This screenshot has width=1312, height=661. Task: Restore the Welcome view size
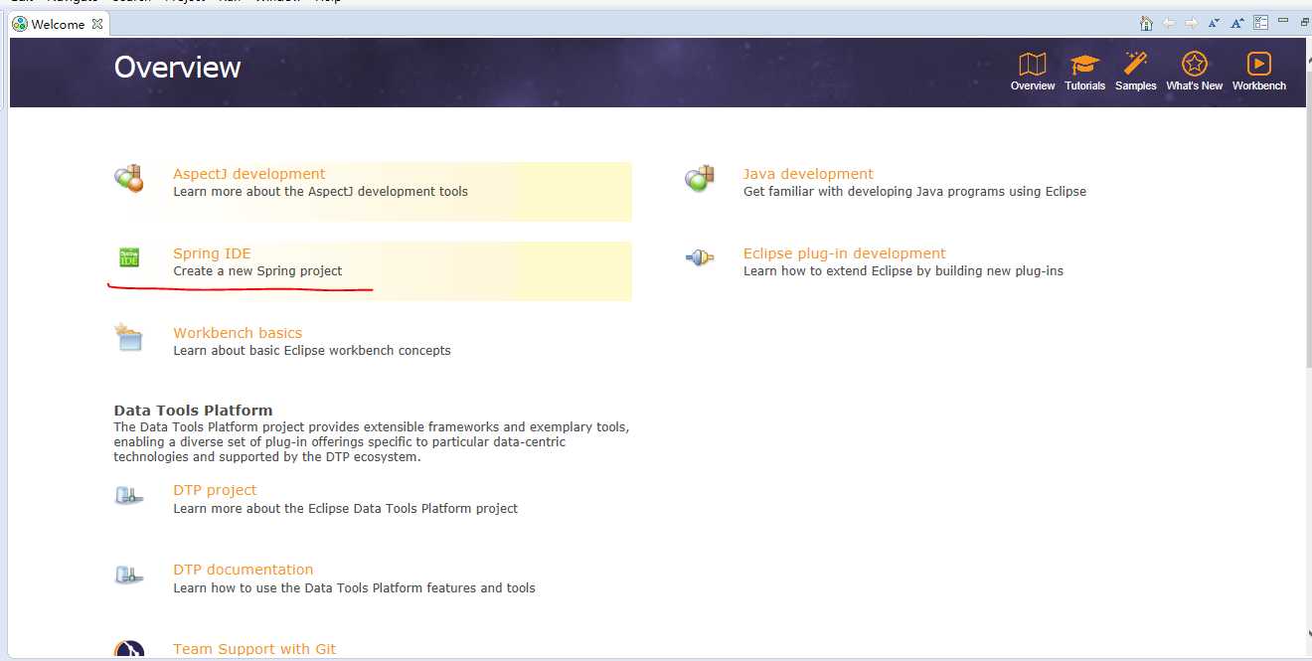coord(1305,21)
